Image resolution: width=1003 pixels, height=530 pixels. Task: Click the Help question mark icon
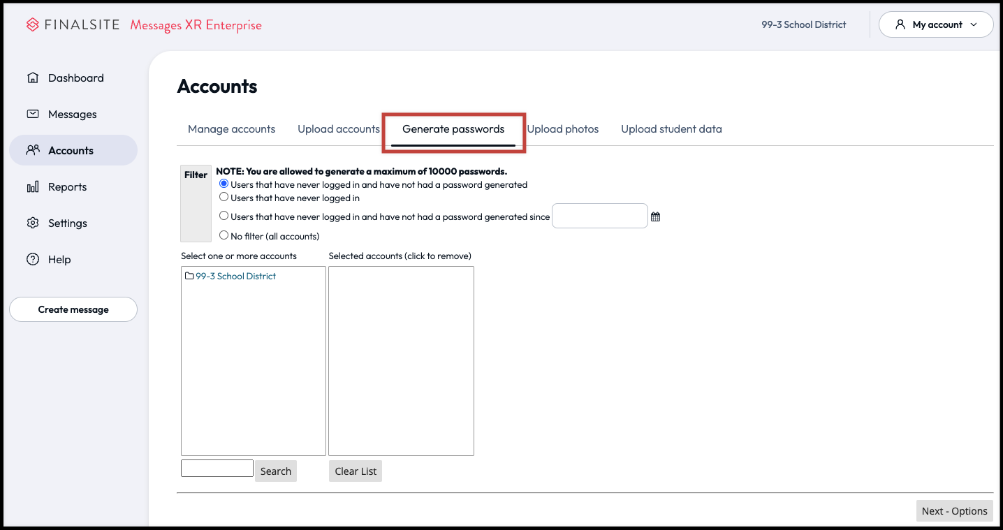(x=33, y=259)
